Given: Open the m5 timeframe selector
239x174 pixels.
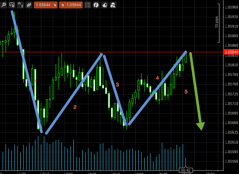Looking at the screenshot, I should pyautogui.click(x=20, y=5).
